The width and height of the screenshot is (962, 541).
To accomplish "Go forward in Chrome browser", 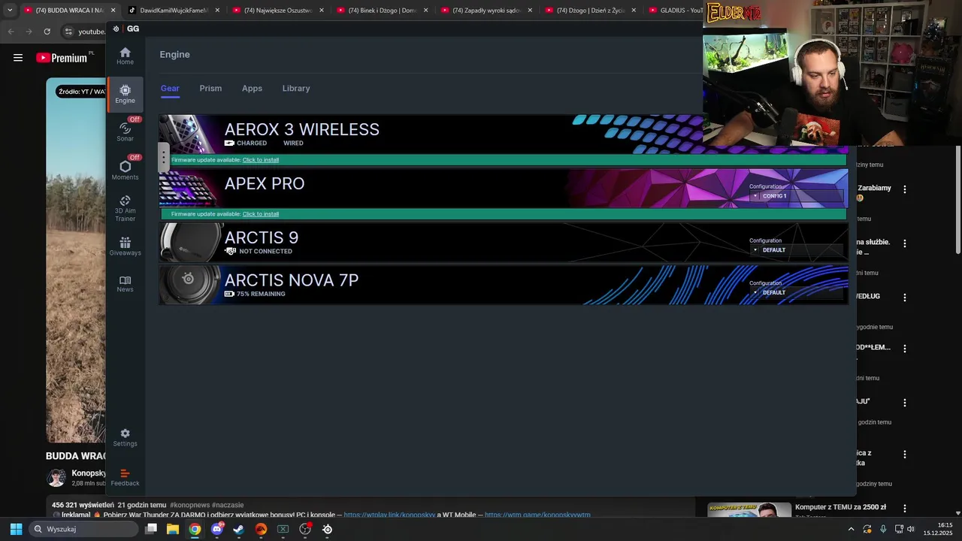I will point(29,32).
